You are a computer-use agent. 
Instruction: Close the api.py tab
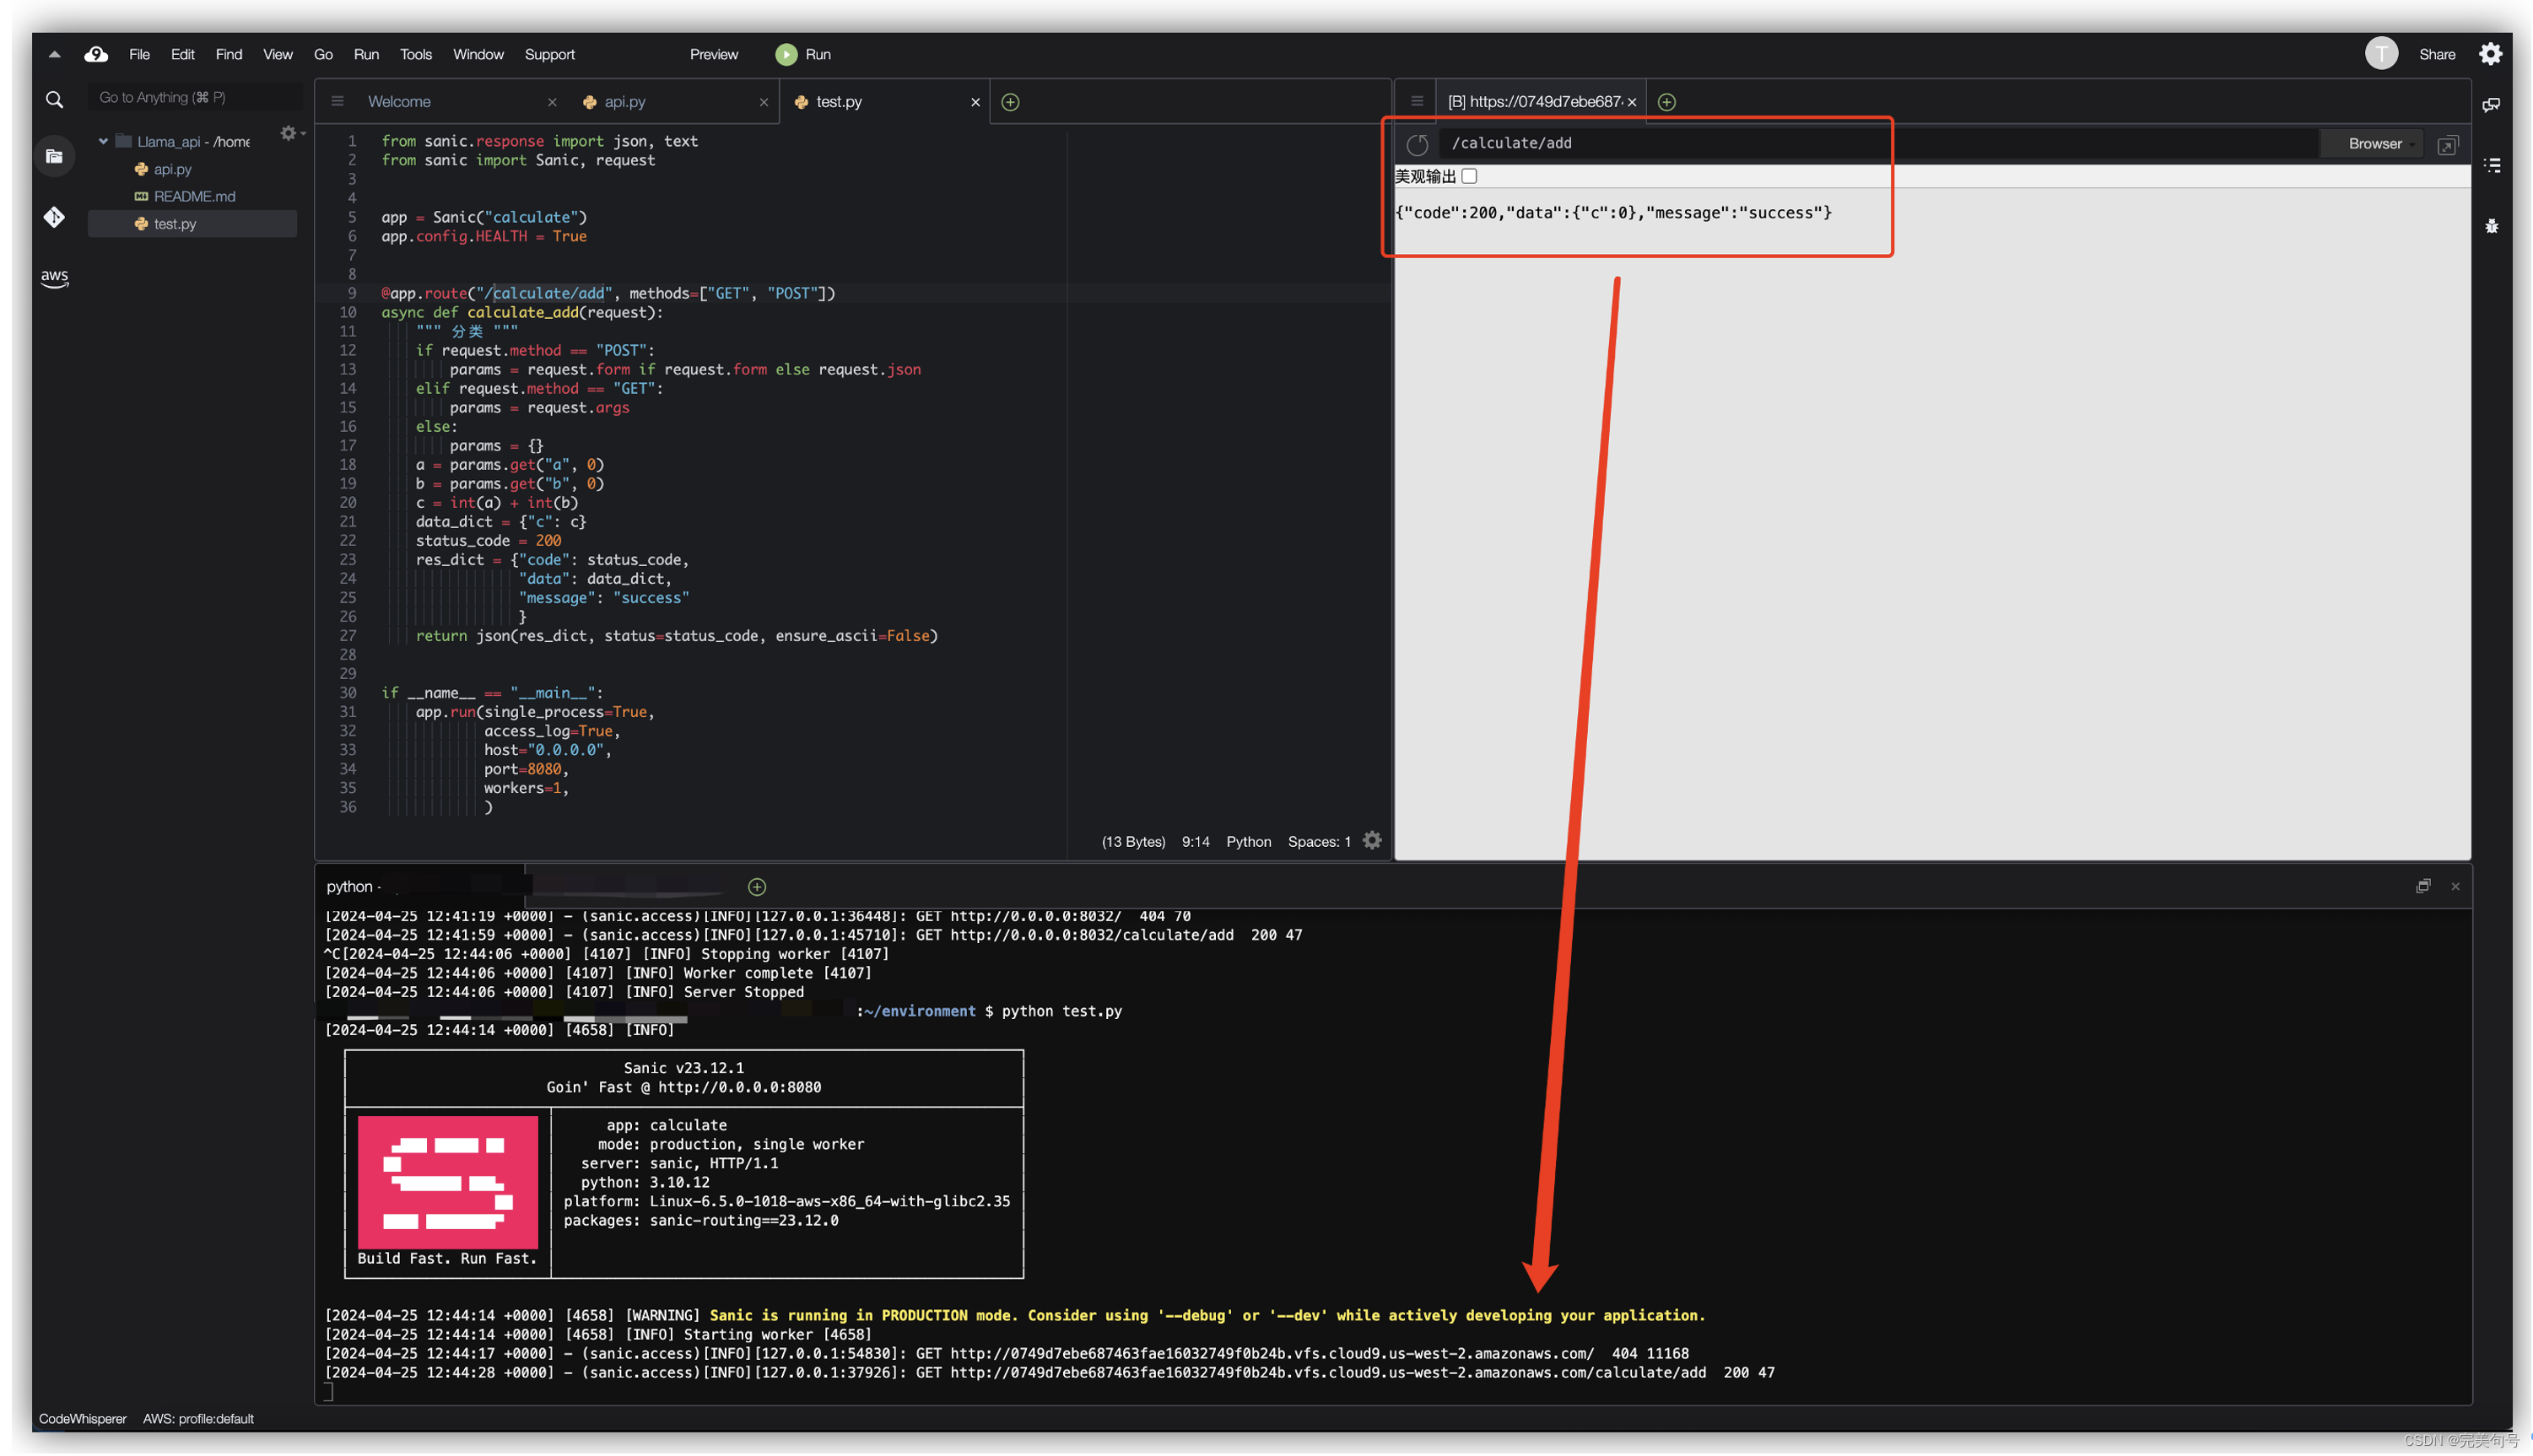coord(763,102)
